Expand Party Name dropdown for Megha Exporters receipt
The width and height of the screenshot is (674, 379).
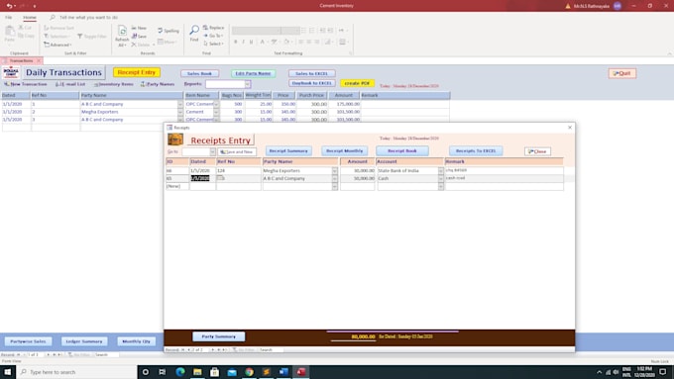(x=334, y=171)
